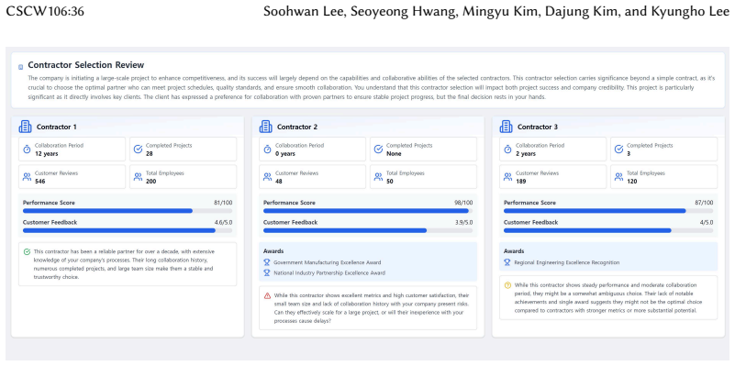The width and height of the screenshot is (735, 366).
Task: Click National Industry Partnership Excellence Award text
Action: (329, 272)
